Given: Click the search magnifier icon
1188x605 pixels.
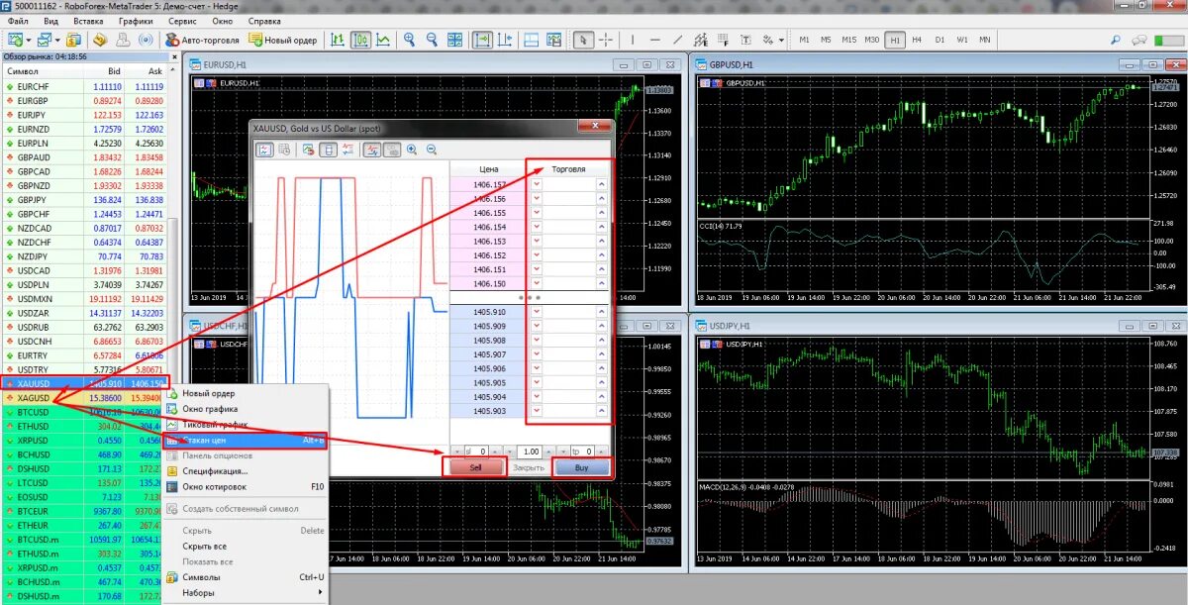Looking at the screenshot, I should tap(1116, 40).
